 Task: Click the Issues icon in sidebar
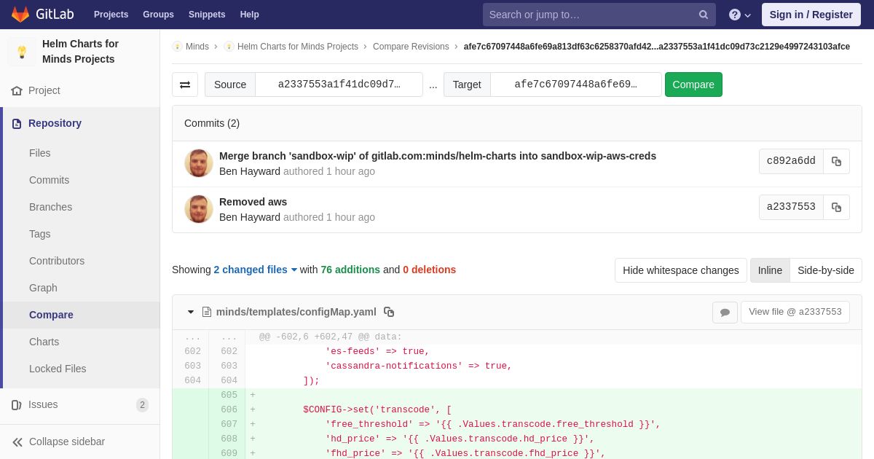[x=17, y=405]
